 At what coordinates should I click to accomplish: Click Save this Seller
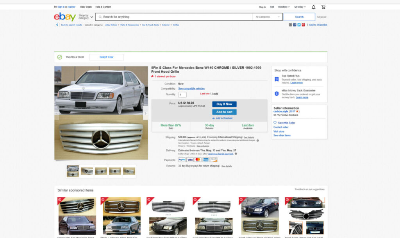tap(286, 123)
